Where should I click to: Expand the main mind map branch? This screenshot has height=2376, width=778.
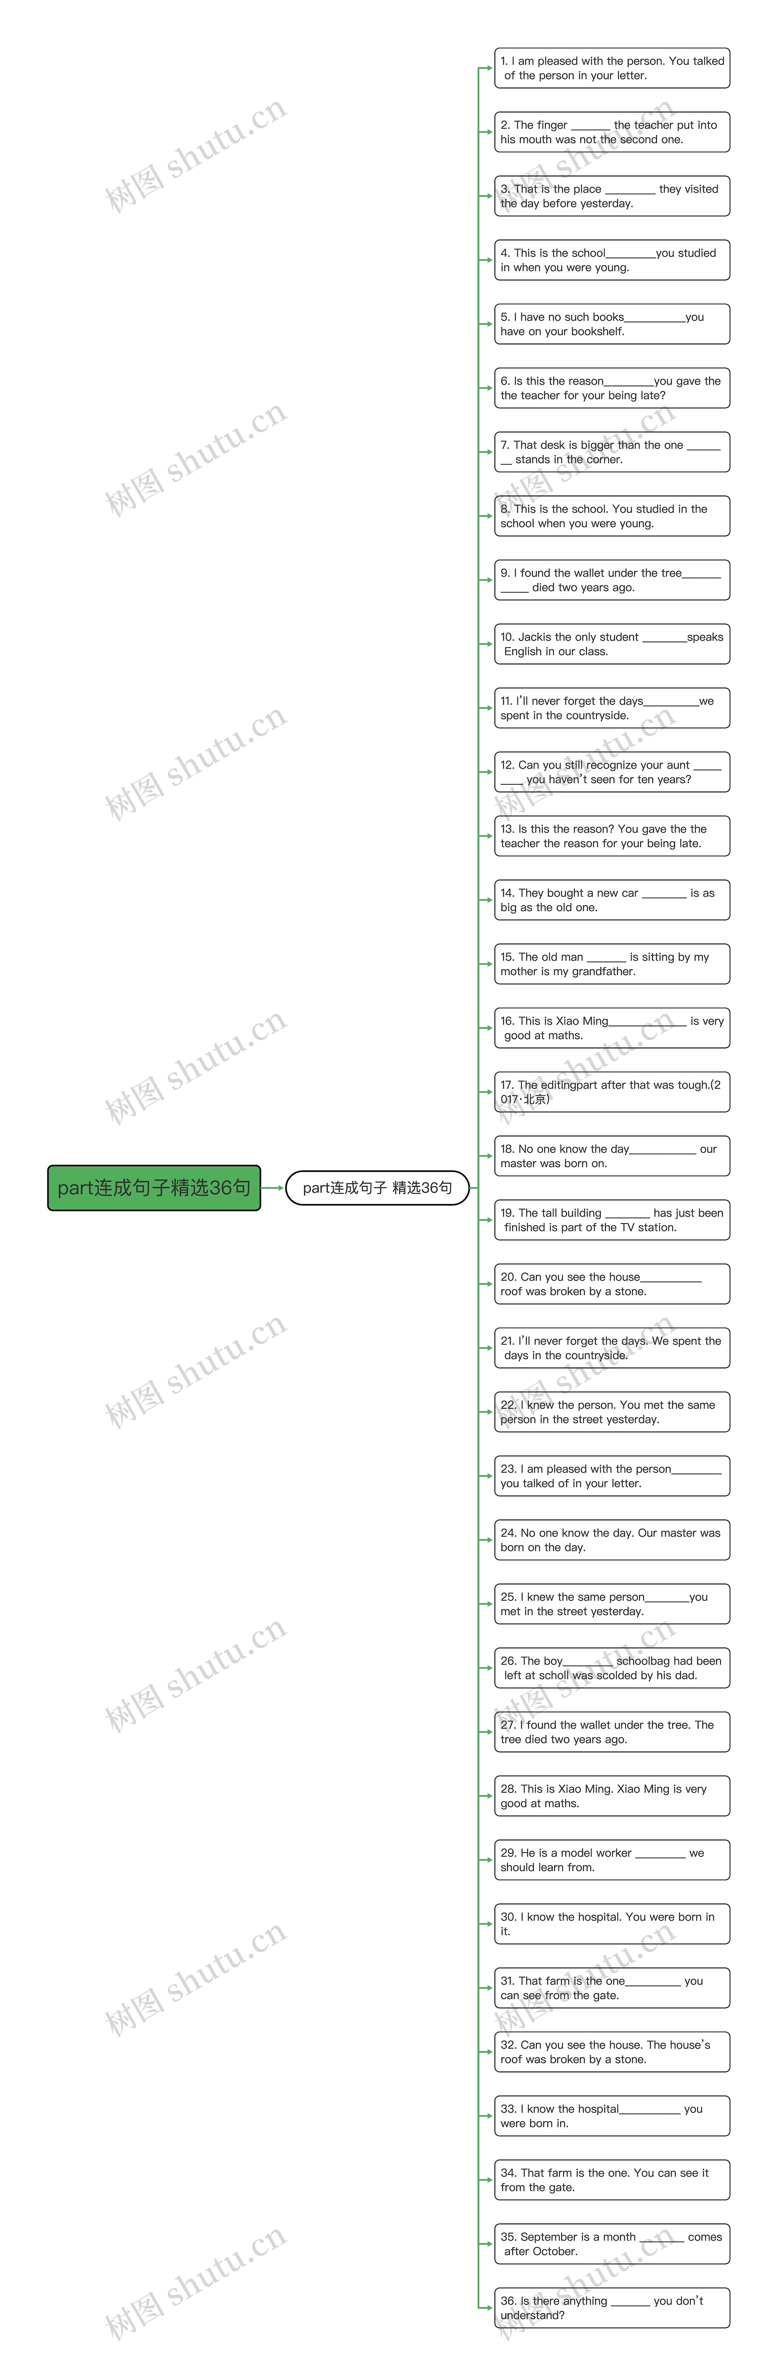(x=151, y=1188)
